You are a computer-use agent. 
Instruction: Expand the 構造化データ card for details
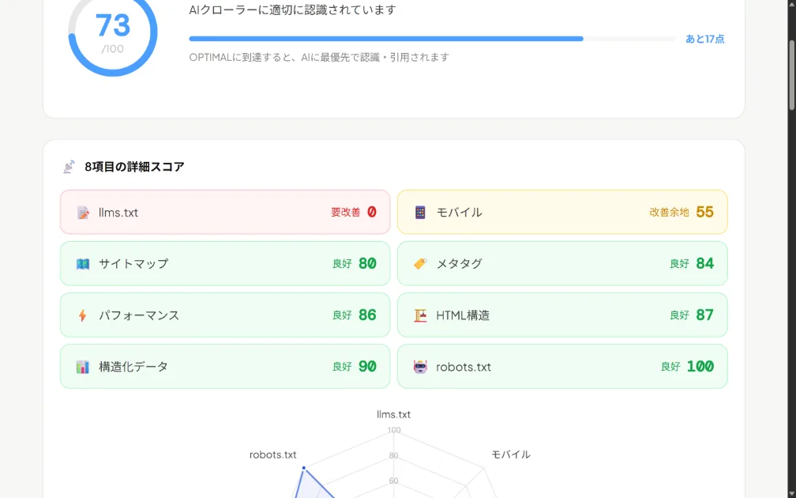point(224,366)
